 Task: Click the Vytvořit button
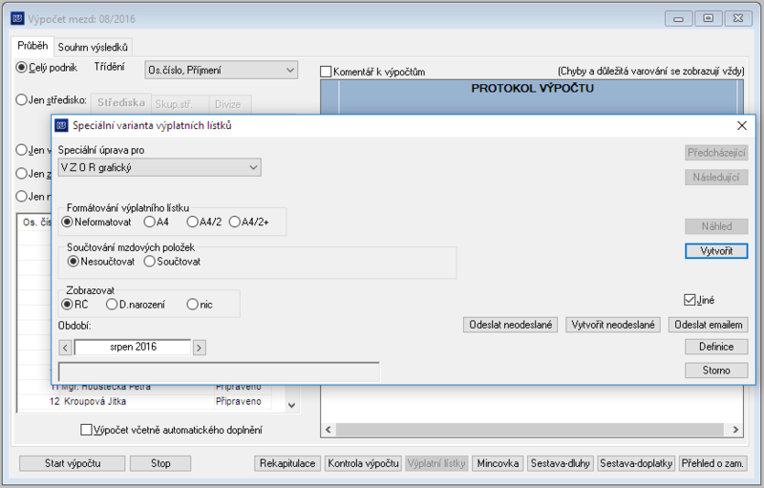[716, 251]
